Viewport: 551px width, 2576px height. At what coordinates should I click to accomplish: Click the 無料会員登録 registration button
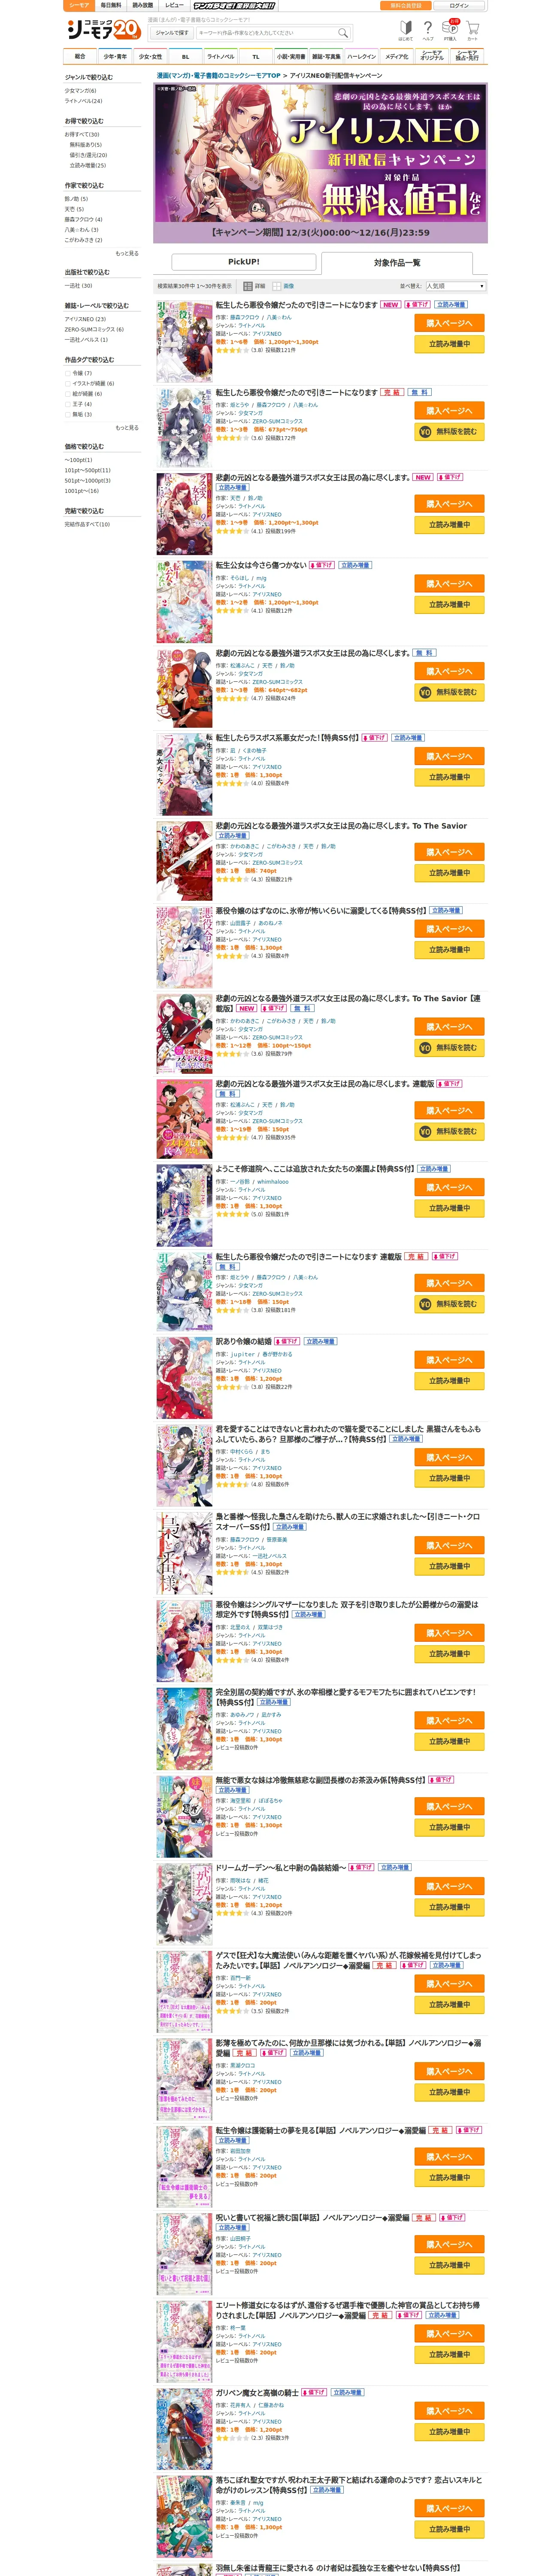pyautogui.click(x=406, y=5)
